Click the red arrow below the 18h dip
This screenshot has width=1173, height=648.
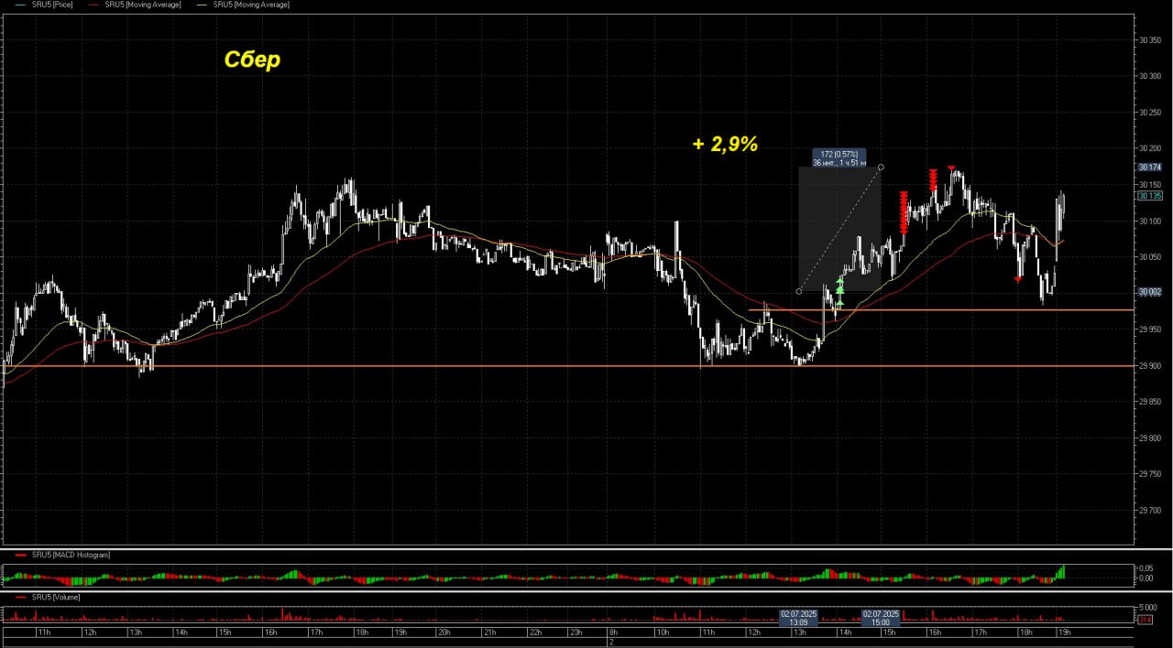1018,279
